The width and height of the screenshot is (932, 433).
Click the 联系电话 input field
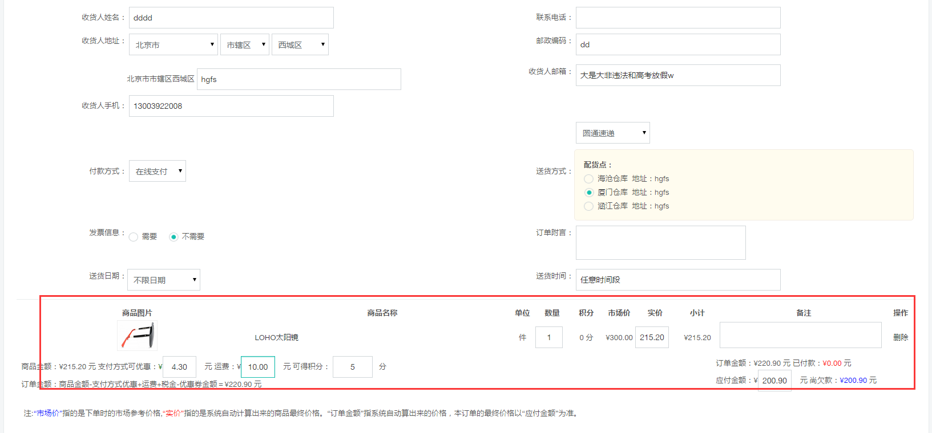point(678,18)
